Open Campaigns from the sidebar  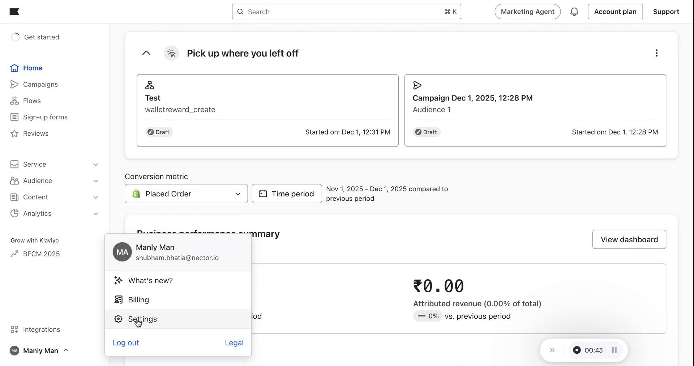click(x=40, y=84)
